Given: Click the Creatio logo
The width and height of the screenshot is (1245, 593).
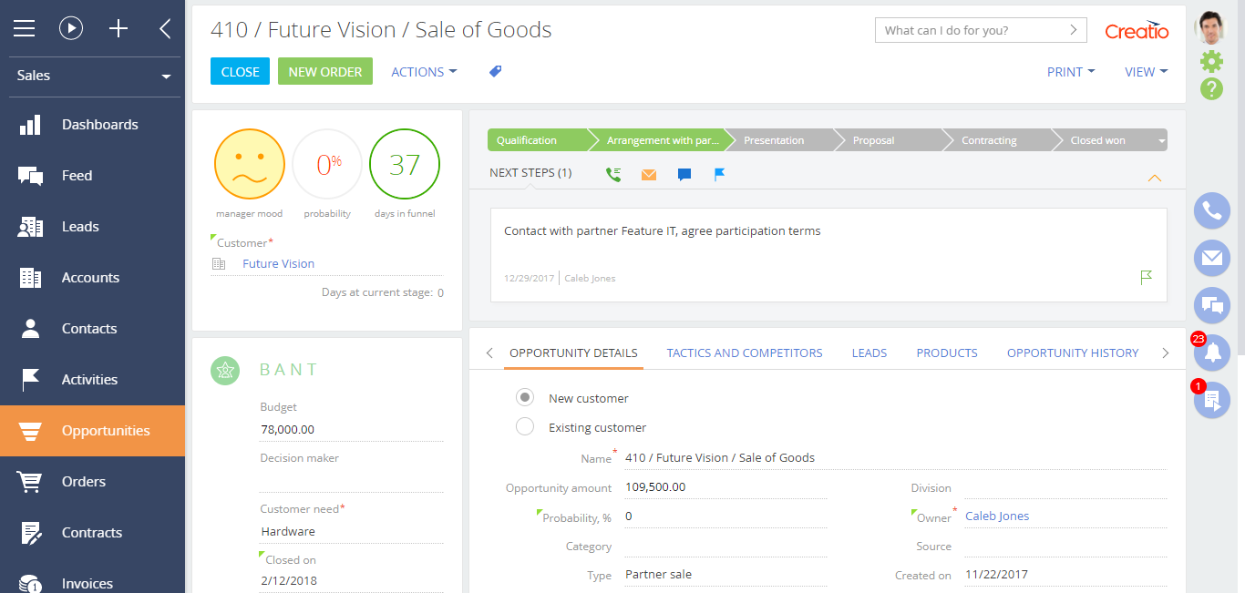Looking at the screenshot, I should [x=1137, y=31].
